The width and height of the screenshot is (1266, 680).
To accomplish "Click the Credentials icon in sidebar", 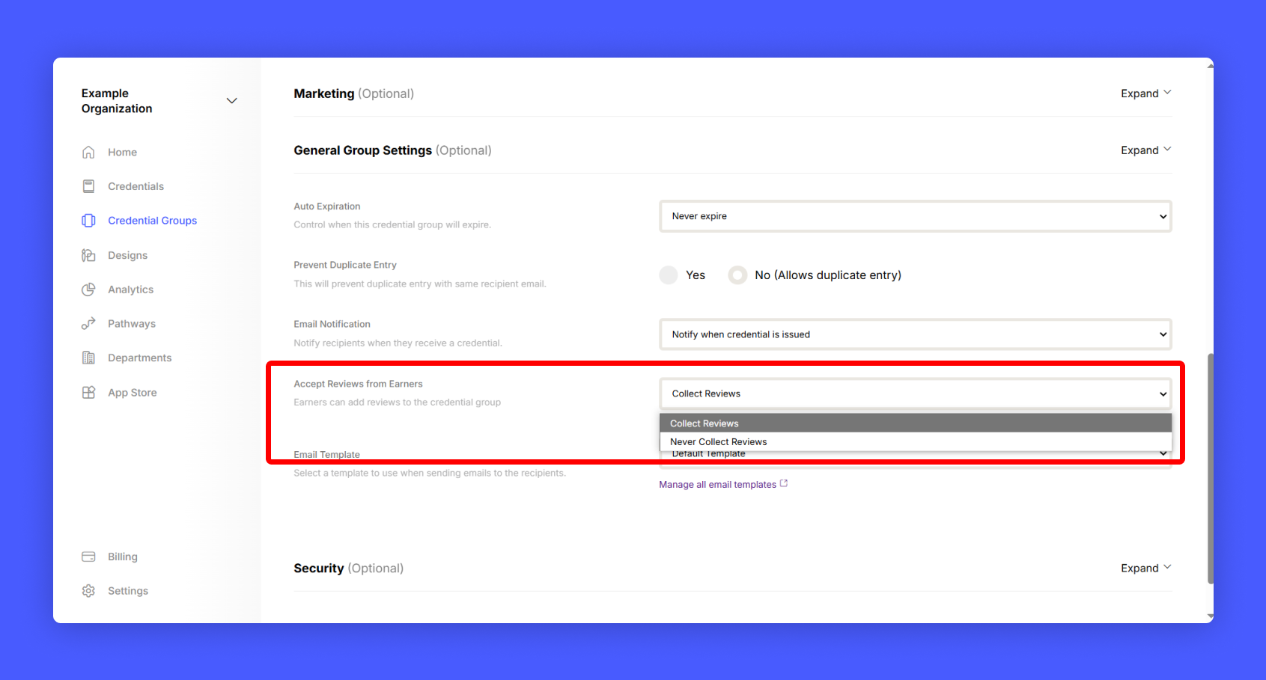I will coord(88,186).
